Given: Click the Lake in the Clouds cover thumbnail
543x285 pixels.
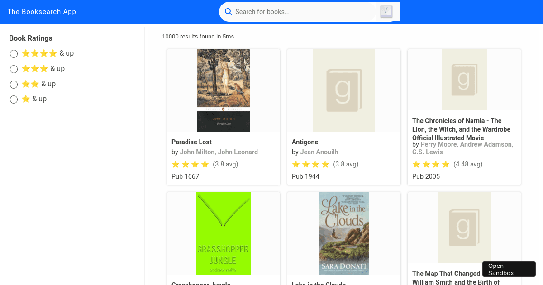Looking at the screenshot, I should tap(344, 233).
